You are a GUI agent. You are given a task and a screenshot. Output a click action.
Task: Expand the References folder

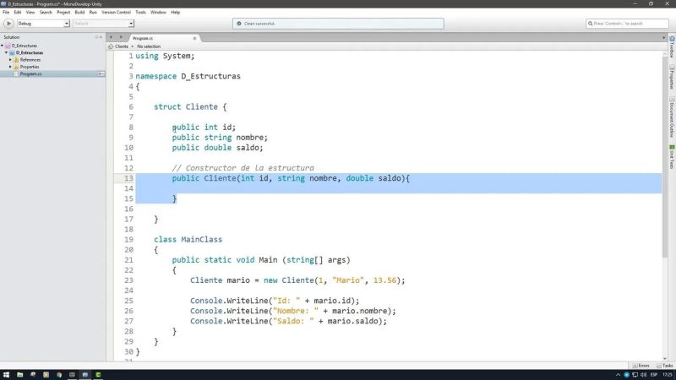click(10, 60)
